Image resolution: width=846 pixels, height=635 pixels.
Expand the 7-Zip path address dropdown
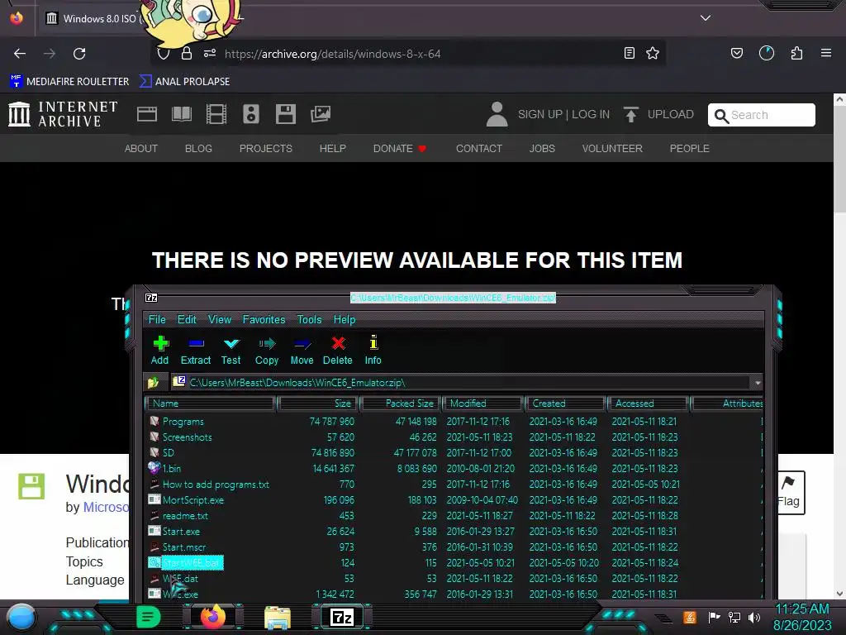(x=758, y=383)
